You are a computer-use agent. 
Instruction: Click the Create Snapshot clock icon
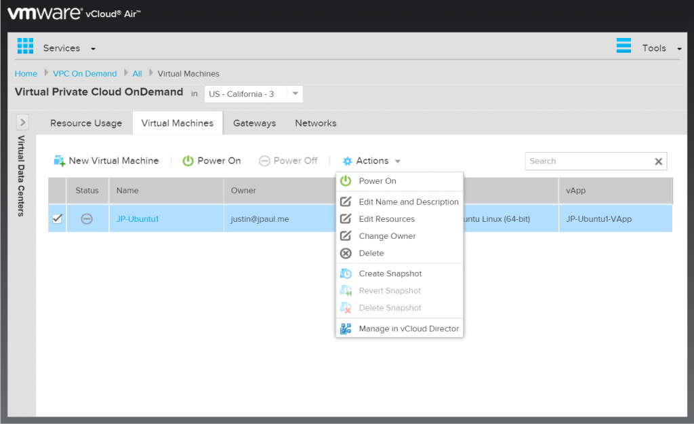(x=346, y=274)
